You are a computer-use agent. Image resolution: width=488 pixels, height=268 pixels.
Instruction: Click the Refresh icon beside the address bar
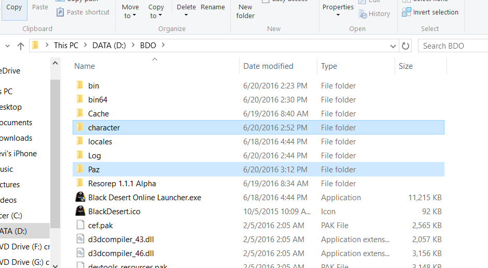(x=406, y=46)
